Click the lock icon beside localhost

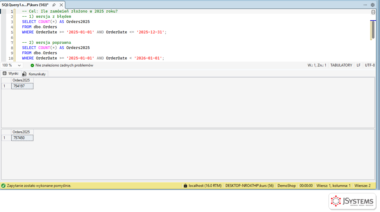click(x=185, y=186)
